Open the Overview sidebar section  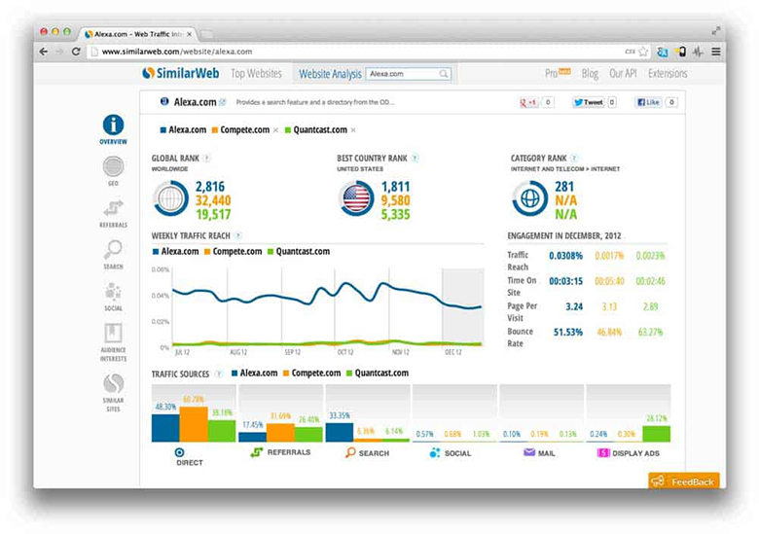(113, 127)
